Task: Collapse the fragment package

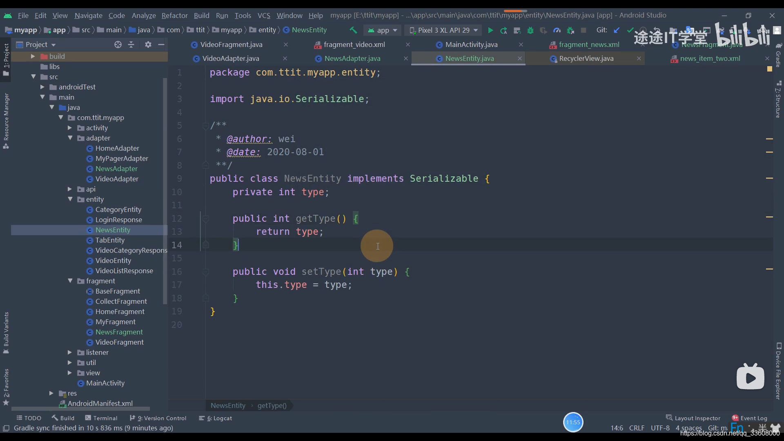Action: click(70, 281)
